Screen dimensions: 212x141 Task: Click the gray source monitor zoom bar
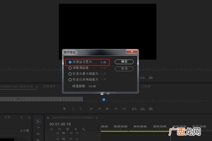(41, 99)
